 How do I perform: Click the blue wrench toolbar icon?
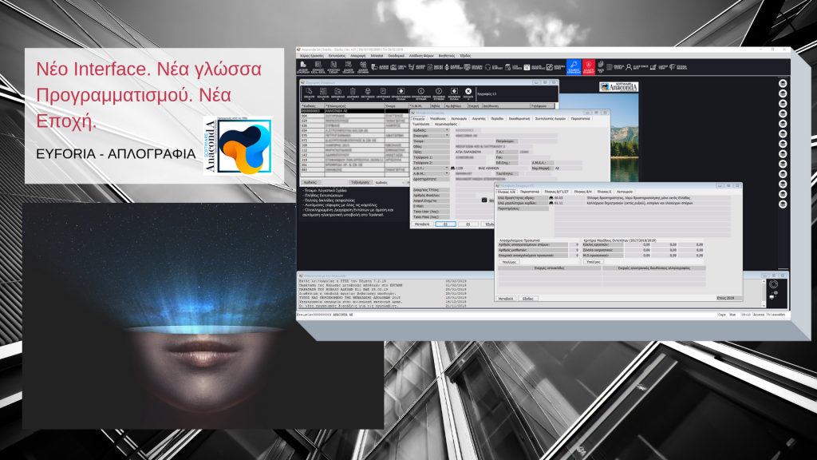click(x=574, y=67)
